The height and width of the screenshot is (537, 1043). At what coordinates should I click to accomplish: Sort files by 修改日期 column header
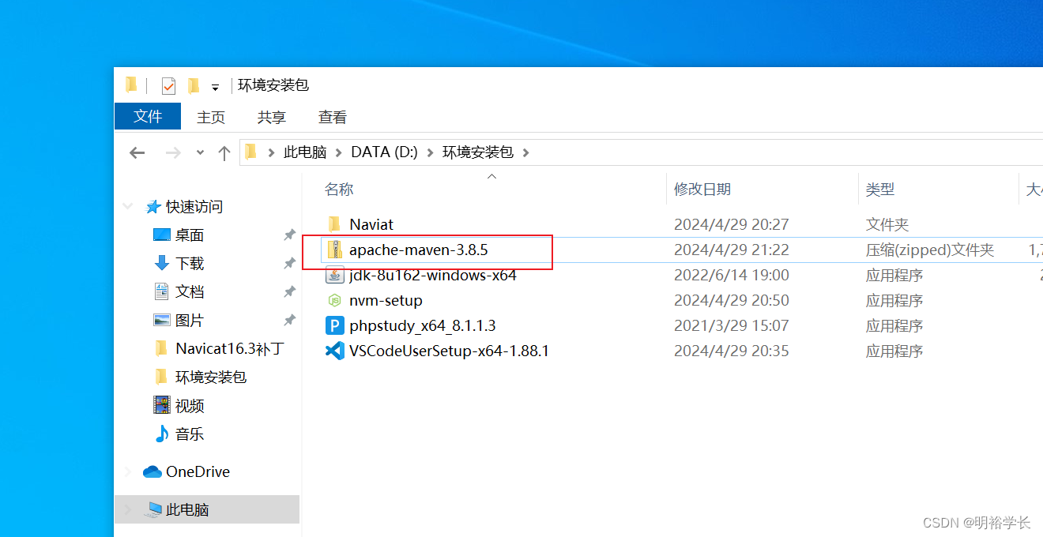[x=702, y=190]
